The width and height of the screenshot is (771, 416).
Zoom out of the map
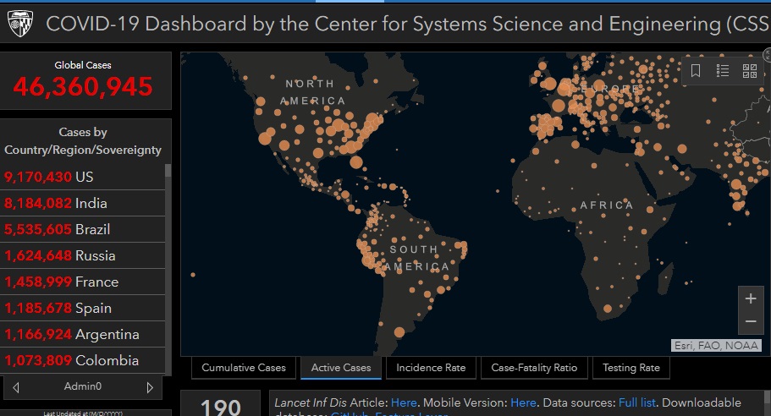pyautogui.click(x=750, y=322)
